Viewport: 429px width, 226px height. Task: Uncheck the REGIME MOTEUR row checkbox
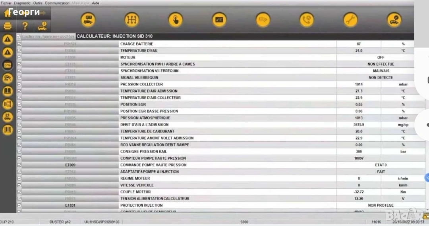[x=19, y=179]
